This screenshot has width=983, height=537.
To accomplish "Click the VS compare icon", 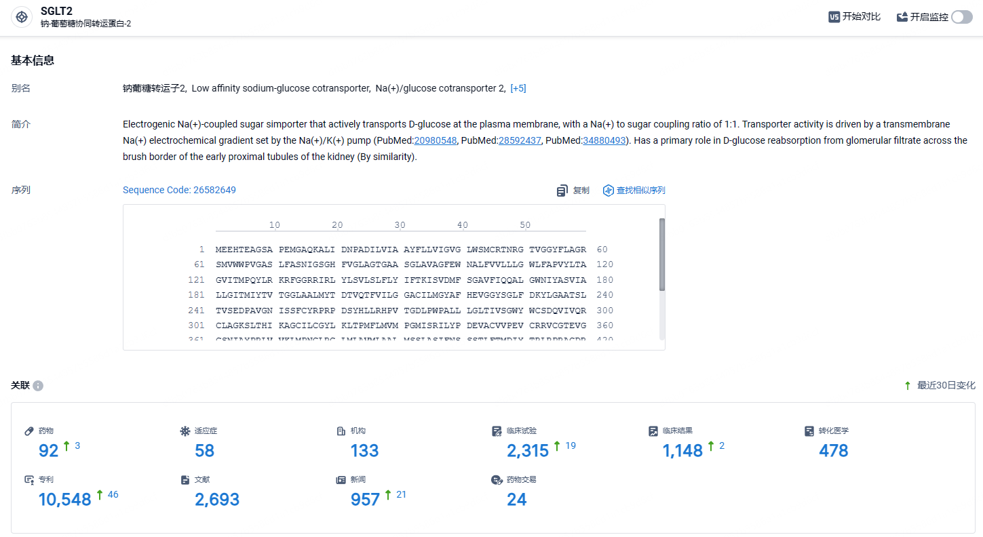I will click(x=834, y=17).
